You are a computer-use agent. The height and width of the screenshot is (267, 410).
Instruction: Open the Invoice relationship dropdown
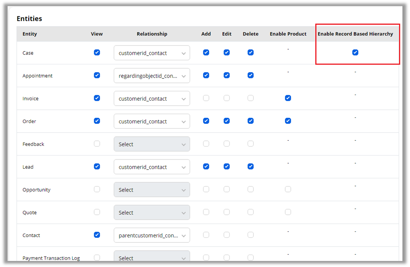click(152, 98)
